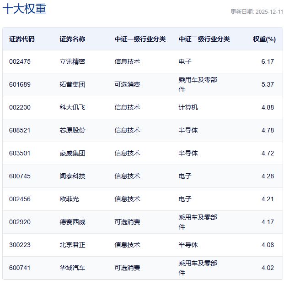Screen dimensions: 284x281
Task: Select stock code 688521
Action: point(20,130)
